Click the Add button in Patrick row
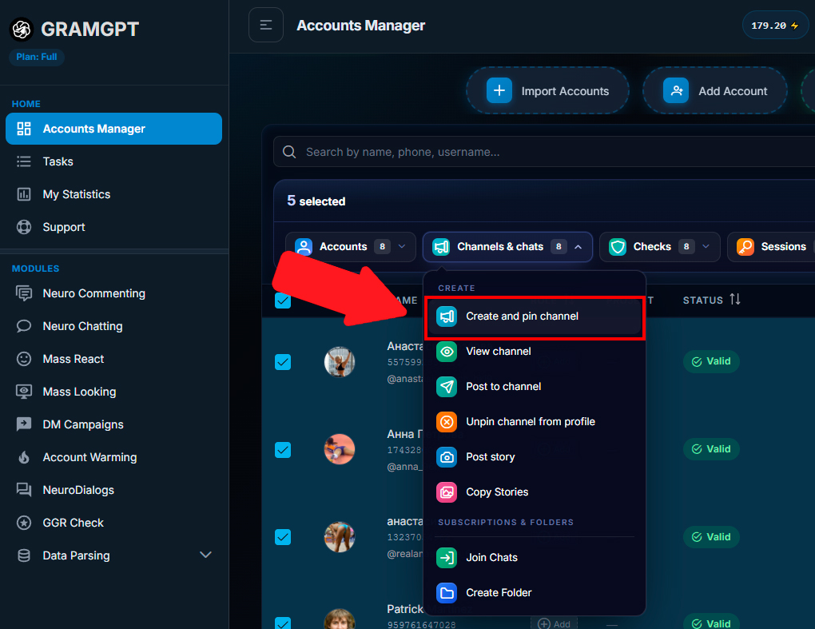 coord(554,623)
